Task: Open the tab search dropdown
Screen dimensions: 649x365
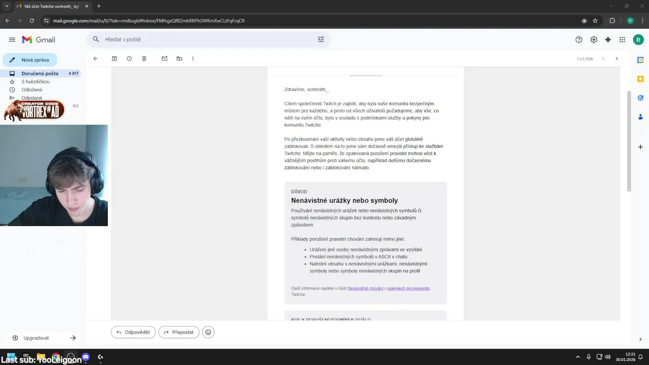Action: tap(7, 6)
